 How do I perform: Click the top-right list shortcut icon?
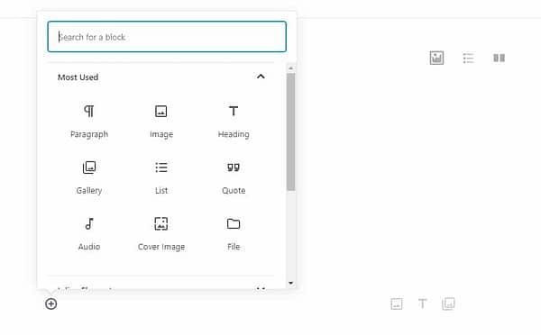468,58
